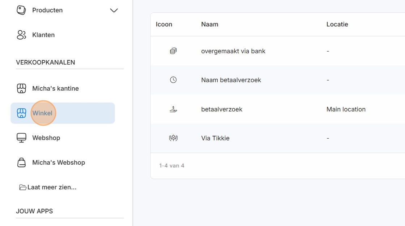The image size is (405, 226).
Task: Select the Winkel sales channel
Action: click(42, 113)
